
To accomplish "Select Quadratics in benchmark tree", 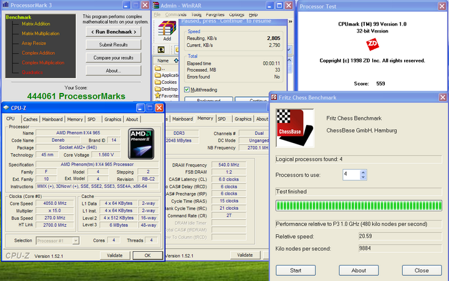I will click(32, 72).
